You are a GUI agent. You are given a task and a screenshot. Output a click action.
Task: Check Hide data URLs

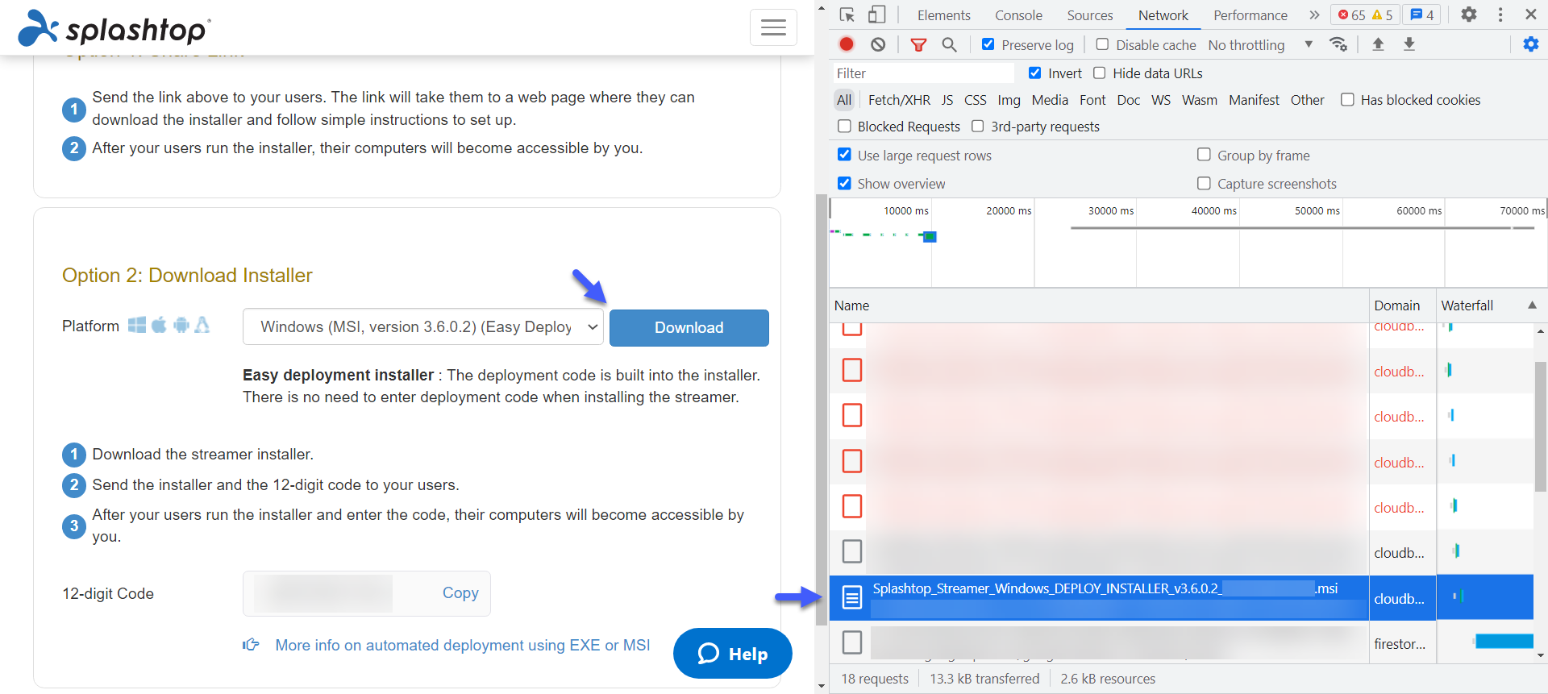click(1099, 73)
